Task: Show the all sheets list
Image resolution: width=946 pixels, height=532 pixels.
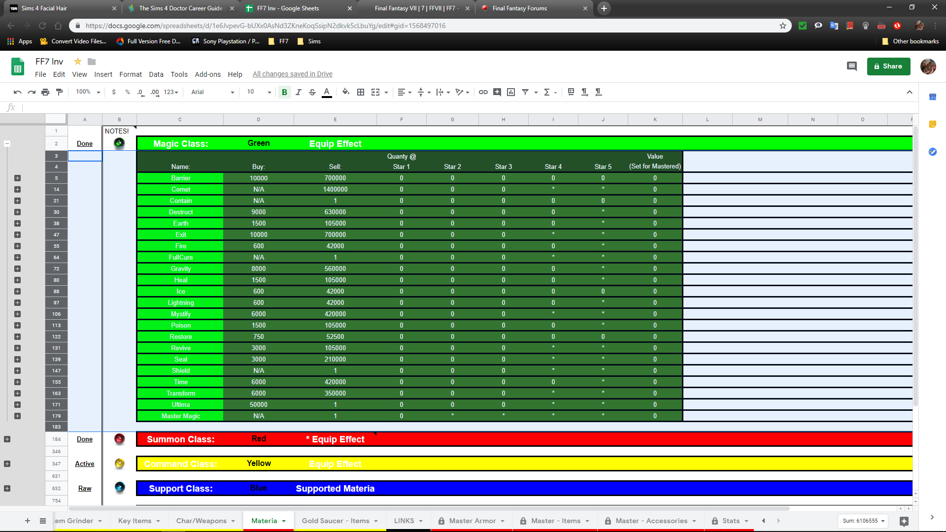Action: [x=43, y=521]
